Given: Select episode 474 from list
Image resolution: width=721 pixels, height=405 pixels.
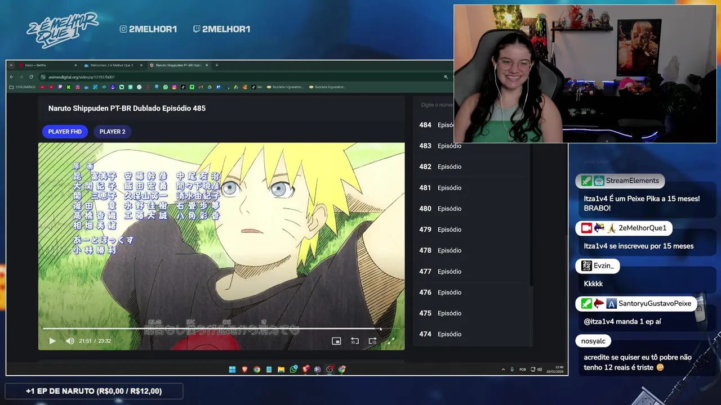Looking at the screenshot, I should tap(472, 334).
